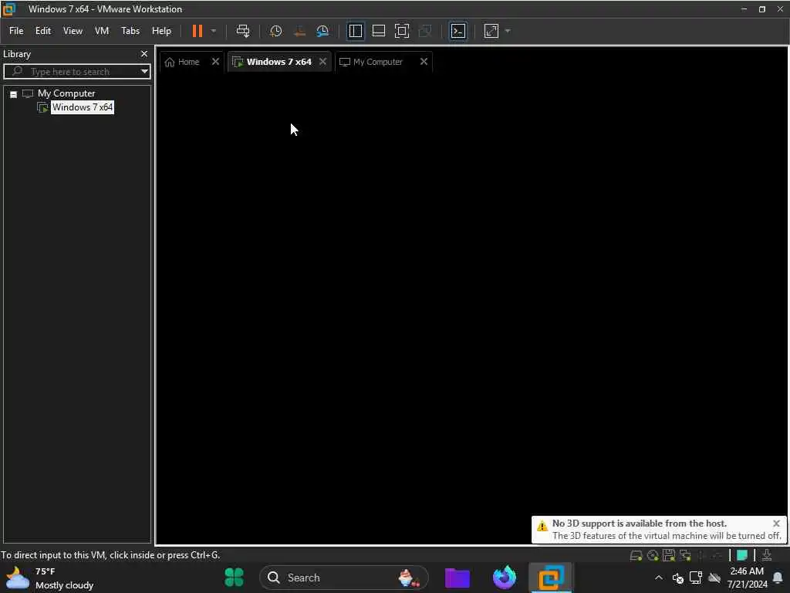Click the network tray icon
Image resolution: width=790 pixels, height=593 pixels.
click(696, 578)
